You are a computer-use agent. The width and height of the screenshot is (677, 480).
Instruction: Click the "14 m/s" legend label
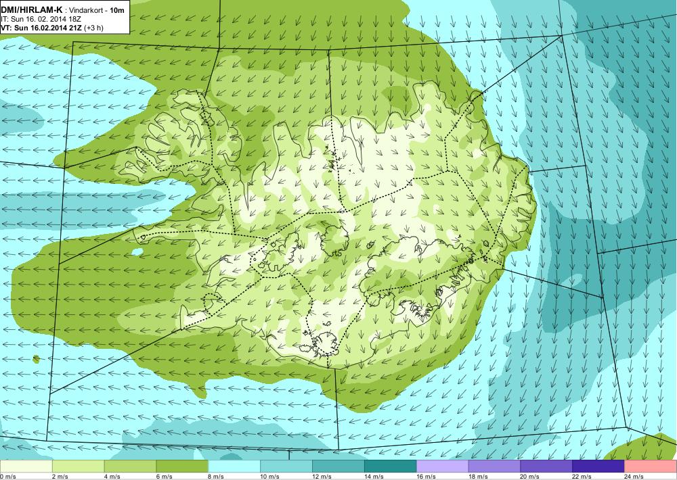[x=374, y=477]
